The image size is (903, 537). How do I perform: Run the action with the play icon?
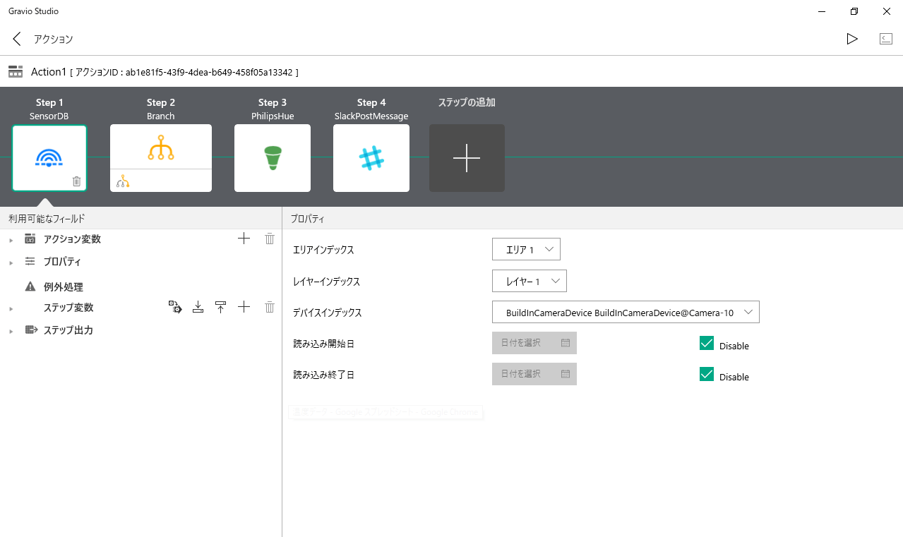852,39
